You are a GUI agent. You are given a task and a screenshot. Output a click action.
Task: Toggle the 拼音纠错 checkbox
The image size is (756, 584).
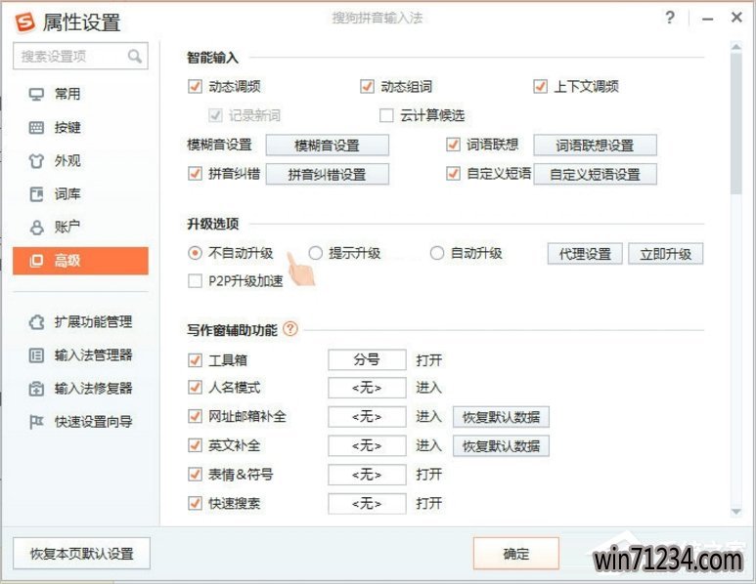[x=195, y=173]
